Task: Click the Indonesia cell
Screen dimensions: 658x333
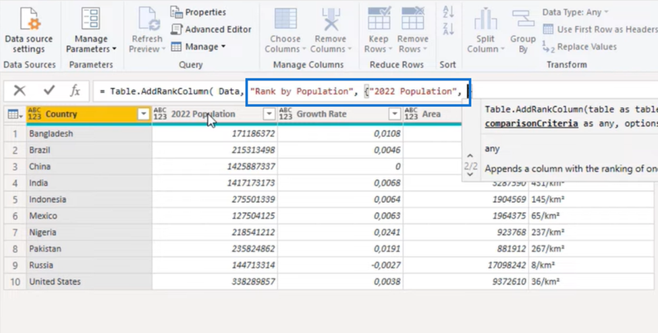Action: (x=89, y=200)
